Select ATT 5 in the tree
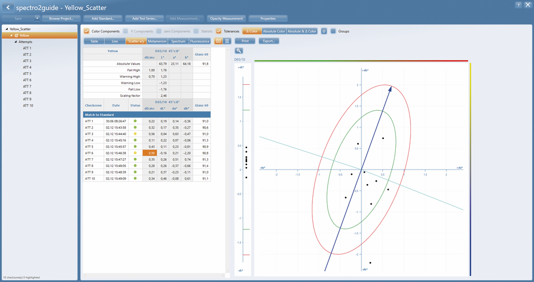534x282 pixels. pyautogui.click(x=27, y=74)
